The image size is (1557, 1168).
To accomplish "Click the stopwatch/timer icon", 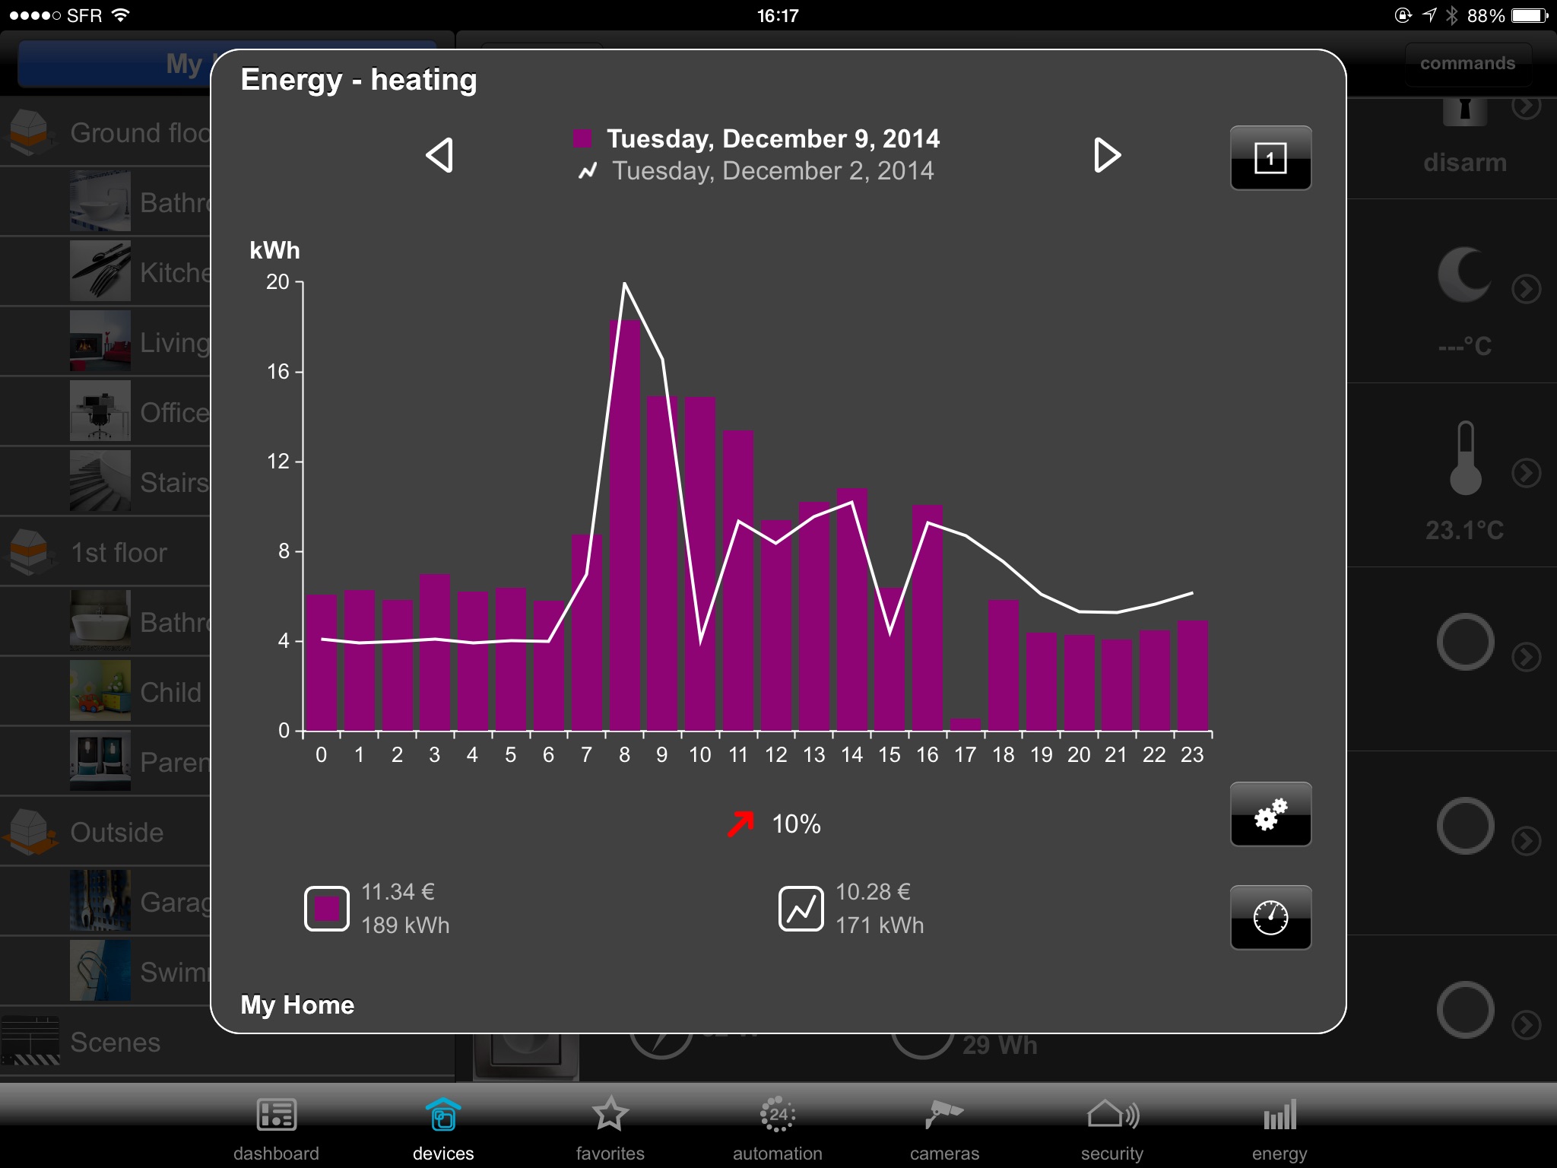I will coord(1271,918).
